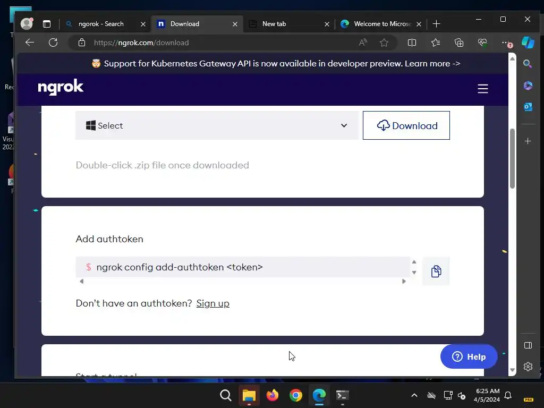This screenshot has height=408, width=544.
Task: Open muted volume tray icon
Action: [x=462, y=395]
